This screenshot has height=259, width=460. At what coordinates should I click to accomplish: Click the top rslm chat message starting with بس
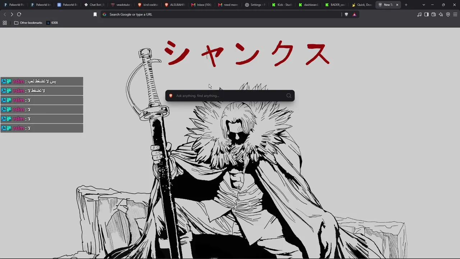coord(42,81)
